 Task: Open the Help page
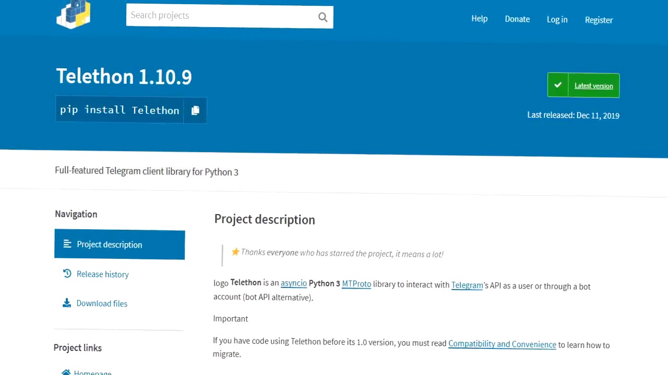[480, 18]
